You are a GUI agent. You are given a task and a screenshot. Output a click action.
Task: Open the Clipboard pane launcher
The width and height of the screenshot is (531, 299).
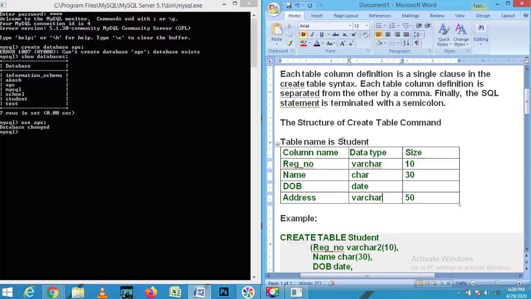point(292,51)
